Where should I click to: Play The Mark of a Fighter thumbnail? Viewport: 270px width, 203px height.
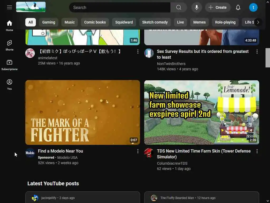tap(83, 112)
